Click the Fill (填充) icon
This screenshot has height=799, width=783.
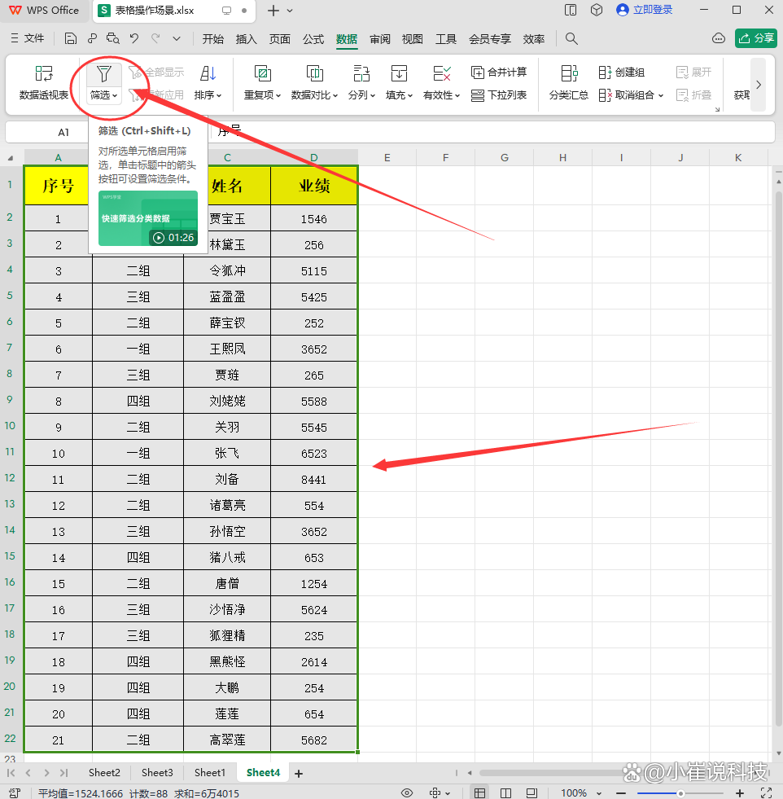[399, 74]
